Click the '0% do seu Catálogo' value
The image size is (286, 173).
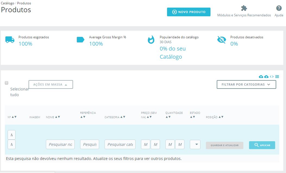tap(172, 53)
